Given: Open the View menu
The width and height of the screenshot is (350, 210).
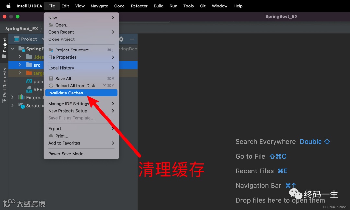Looking at the screenshot, I should coord(80,6).
